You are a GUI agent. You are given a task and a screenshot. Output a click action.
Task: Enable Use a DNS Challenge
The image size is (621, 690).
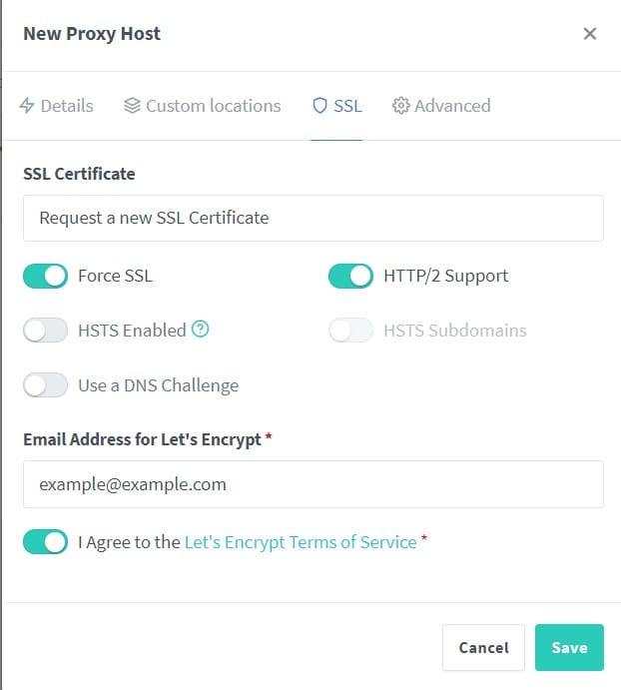click(x=45, y=385)
